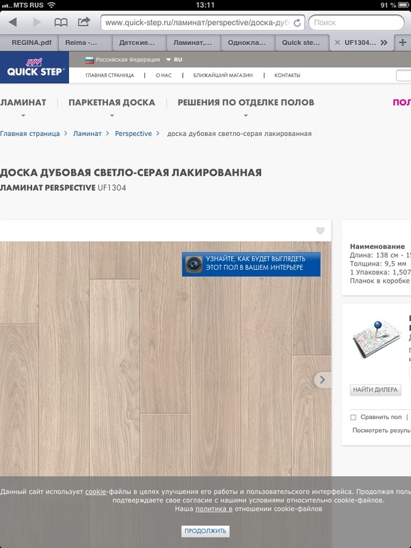
Task: Click the Толщина: 9,5 мм text
Action: coord(378,263)
